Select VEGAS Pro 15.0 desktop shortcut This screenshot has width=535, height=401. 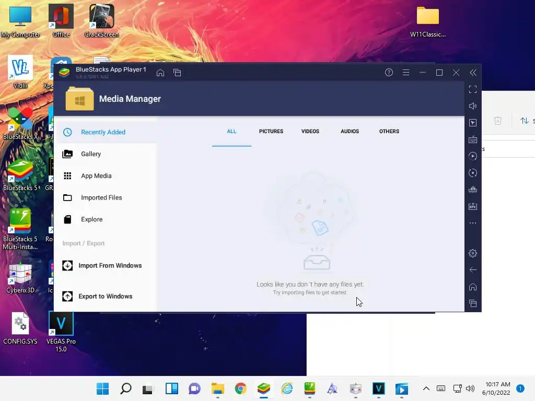click(x=61, y=332)
